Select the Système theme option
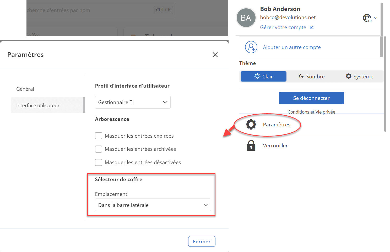 click(359, 77)
